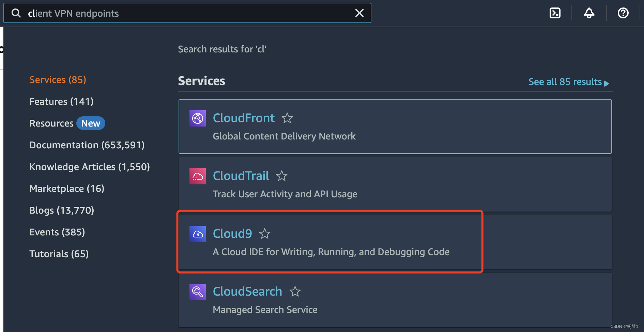Click Track User Activity and API Usage text
The width and height of the screenshot is (644, 332).
285,194
